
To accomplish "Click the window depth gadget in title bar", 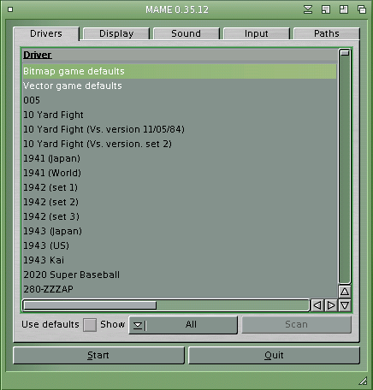I will coord(362,9).
